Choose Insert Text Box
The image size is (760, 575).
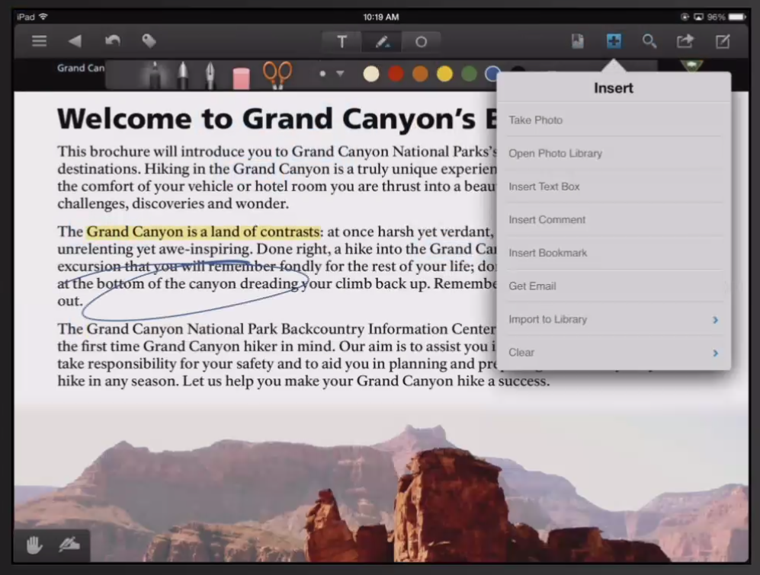pos(614,187)
